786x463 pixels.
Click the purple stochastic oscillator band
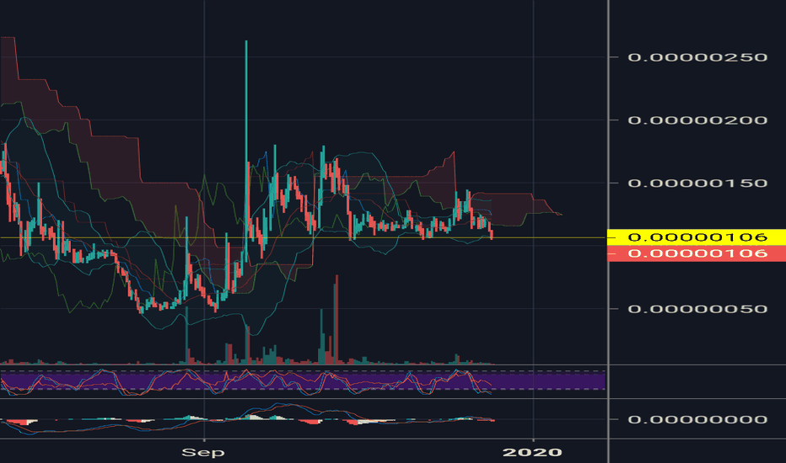(303, 381)
